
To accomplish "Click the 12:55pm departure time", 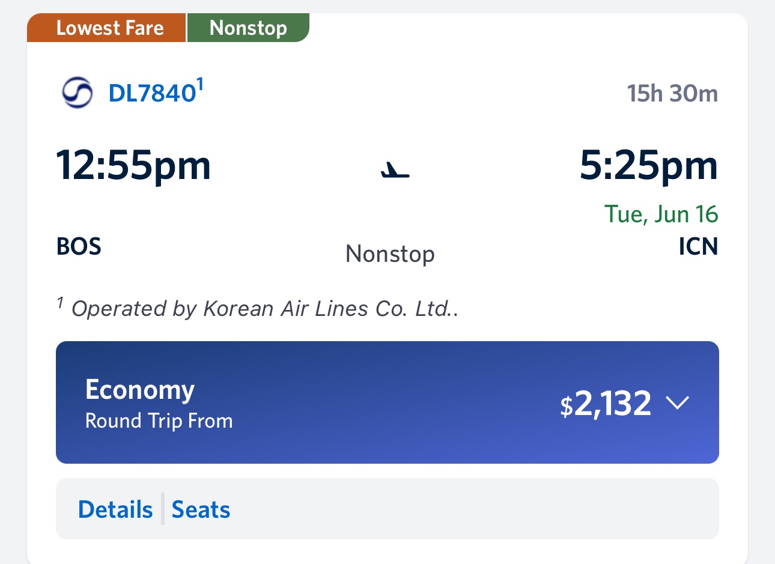I will pyautogui.click(x=133, y=165).
